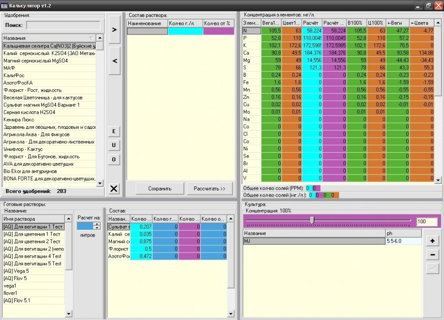Click the "<" remove fertilizer arrow button
This screenshot has height=320, width=444.
[x=115, y=60]
